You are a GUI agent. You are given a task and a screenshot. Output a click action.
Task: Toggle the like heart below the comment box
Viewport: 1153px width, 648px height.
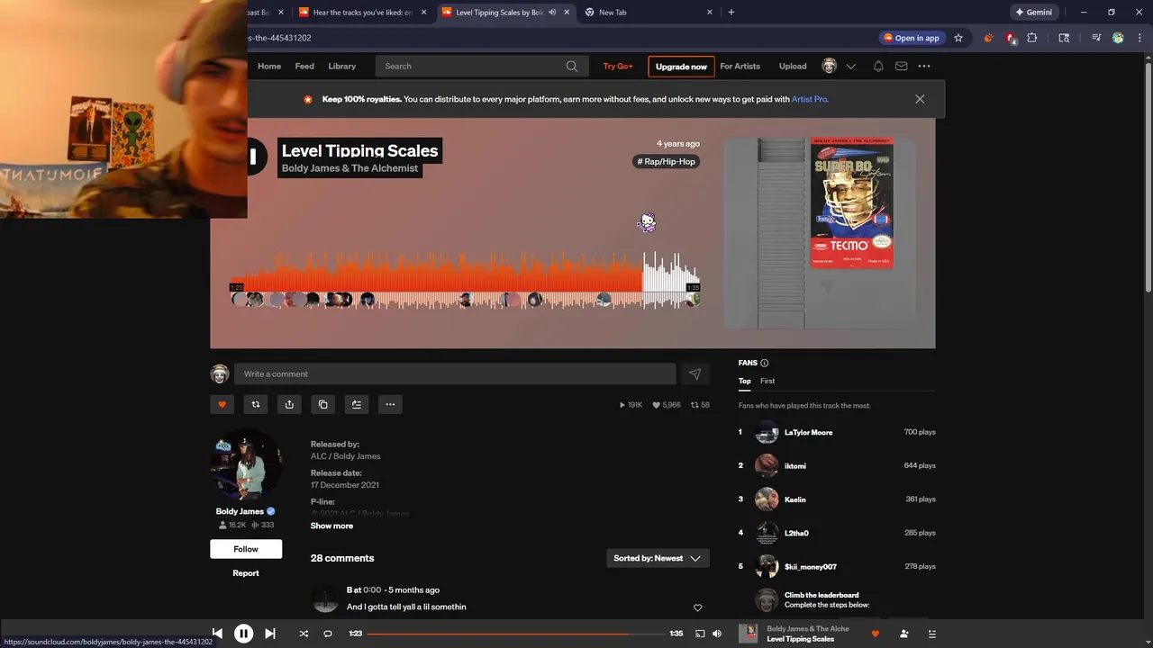click(x=222, y=404)
